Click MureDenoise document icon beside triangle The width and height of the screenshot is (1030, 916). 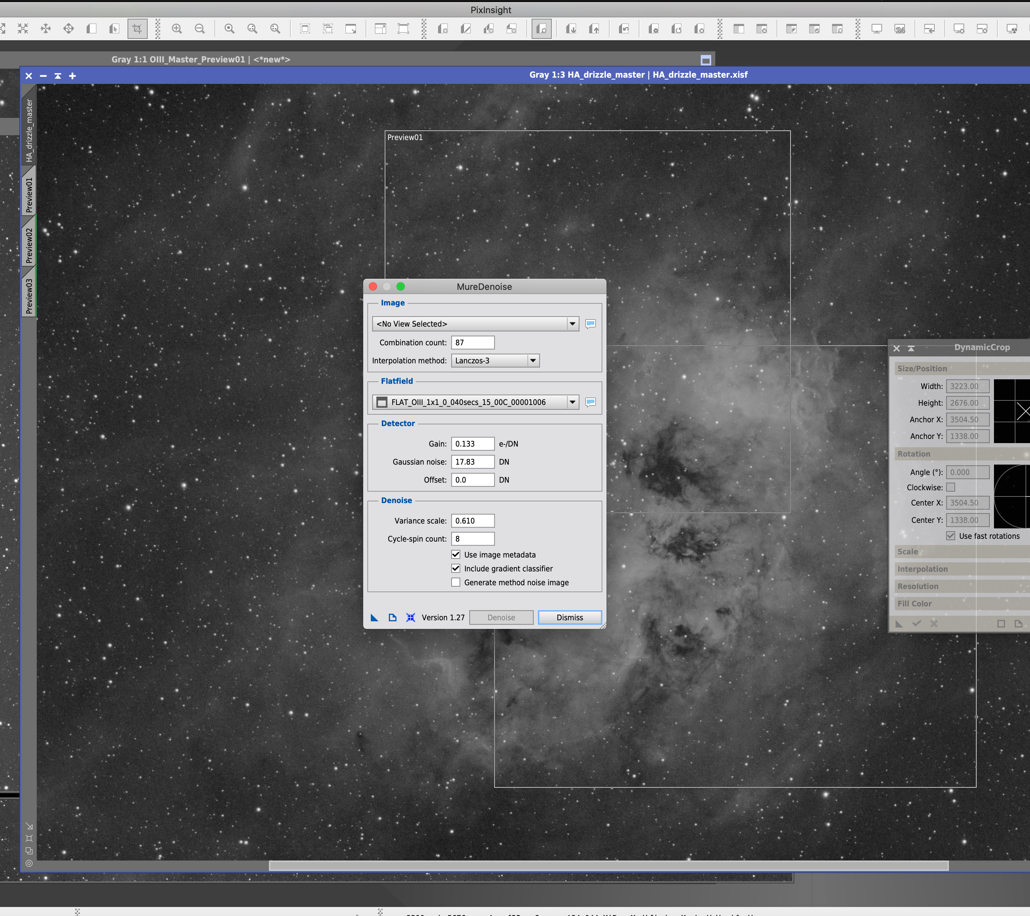pos(393,617)
